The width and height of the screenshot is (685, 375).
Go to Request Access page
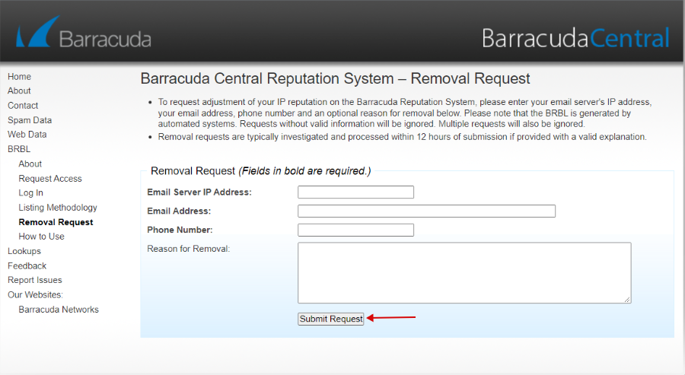pos(50,179)
